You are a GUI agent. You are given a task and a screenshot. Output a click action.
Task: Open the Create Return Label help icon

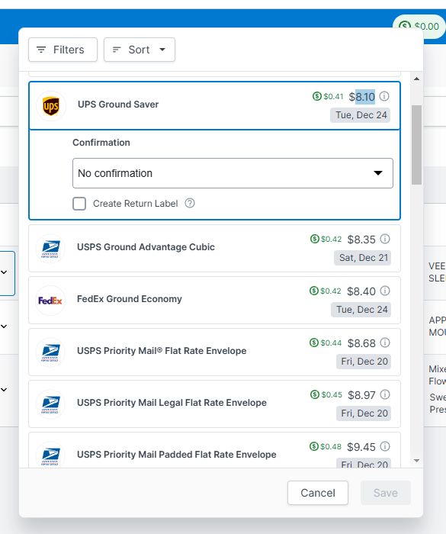click(x=190, y=204)
